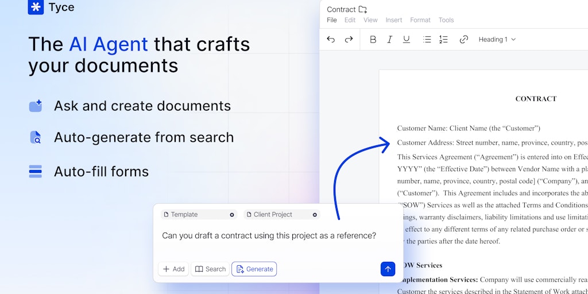Screen dimensions: 588x294
Task: Click the Customer Address line in document
Action: click(x=492, y=143)
